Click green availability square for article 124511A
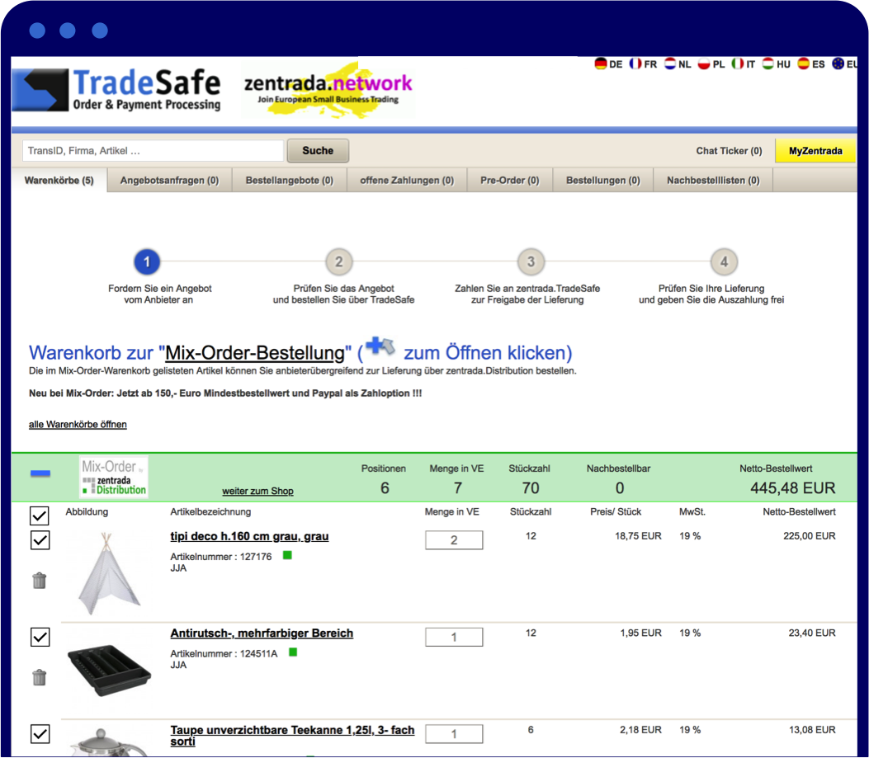 point(293,652)
